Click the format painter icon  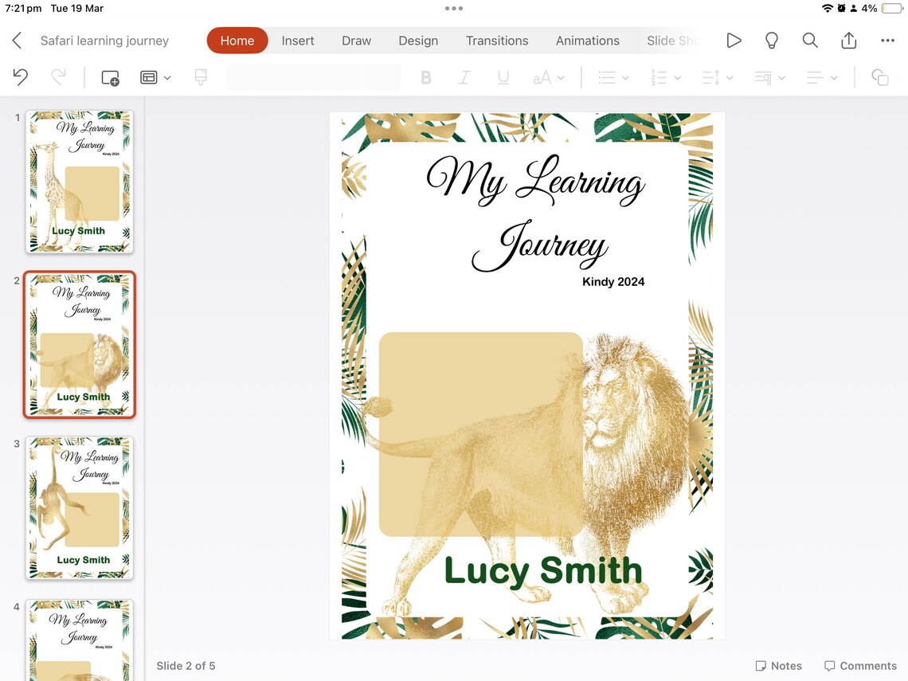201,77
